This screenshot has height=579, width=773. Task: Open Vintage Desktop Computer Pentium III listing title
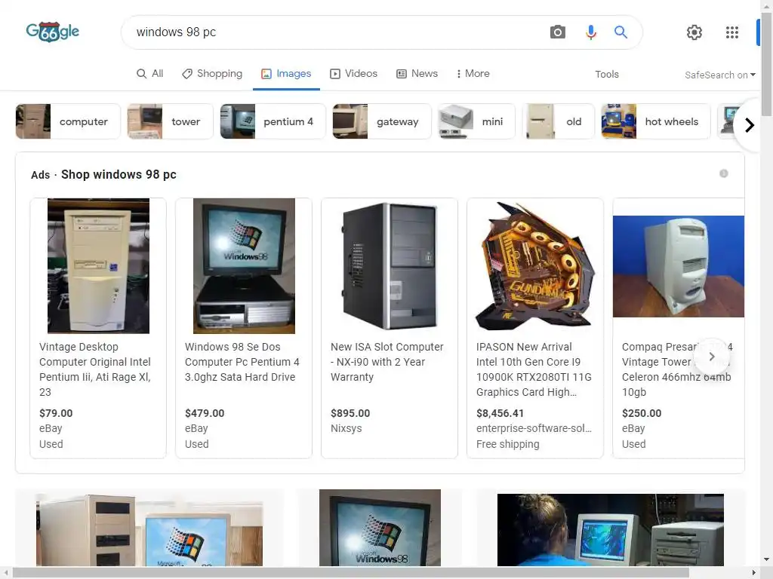pyautogui.click(x=95, y=369)
